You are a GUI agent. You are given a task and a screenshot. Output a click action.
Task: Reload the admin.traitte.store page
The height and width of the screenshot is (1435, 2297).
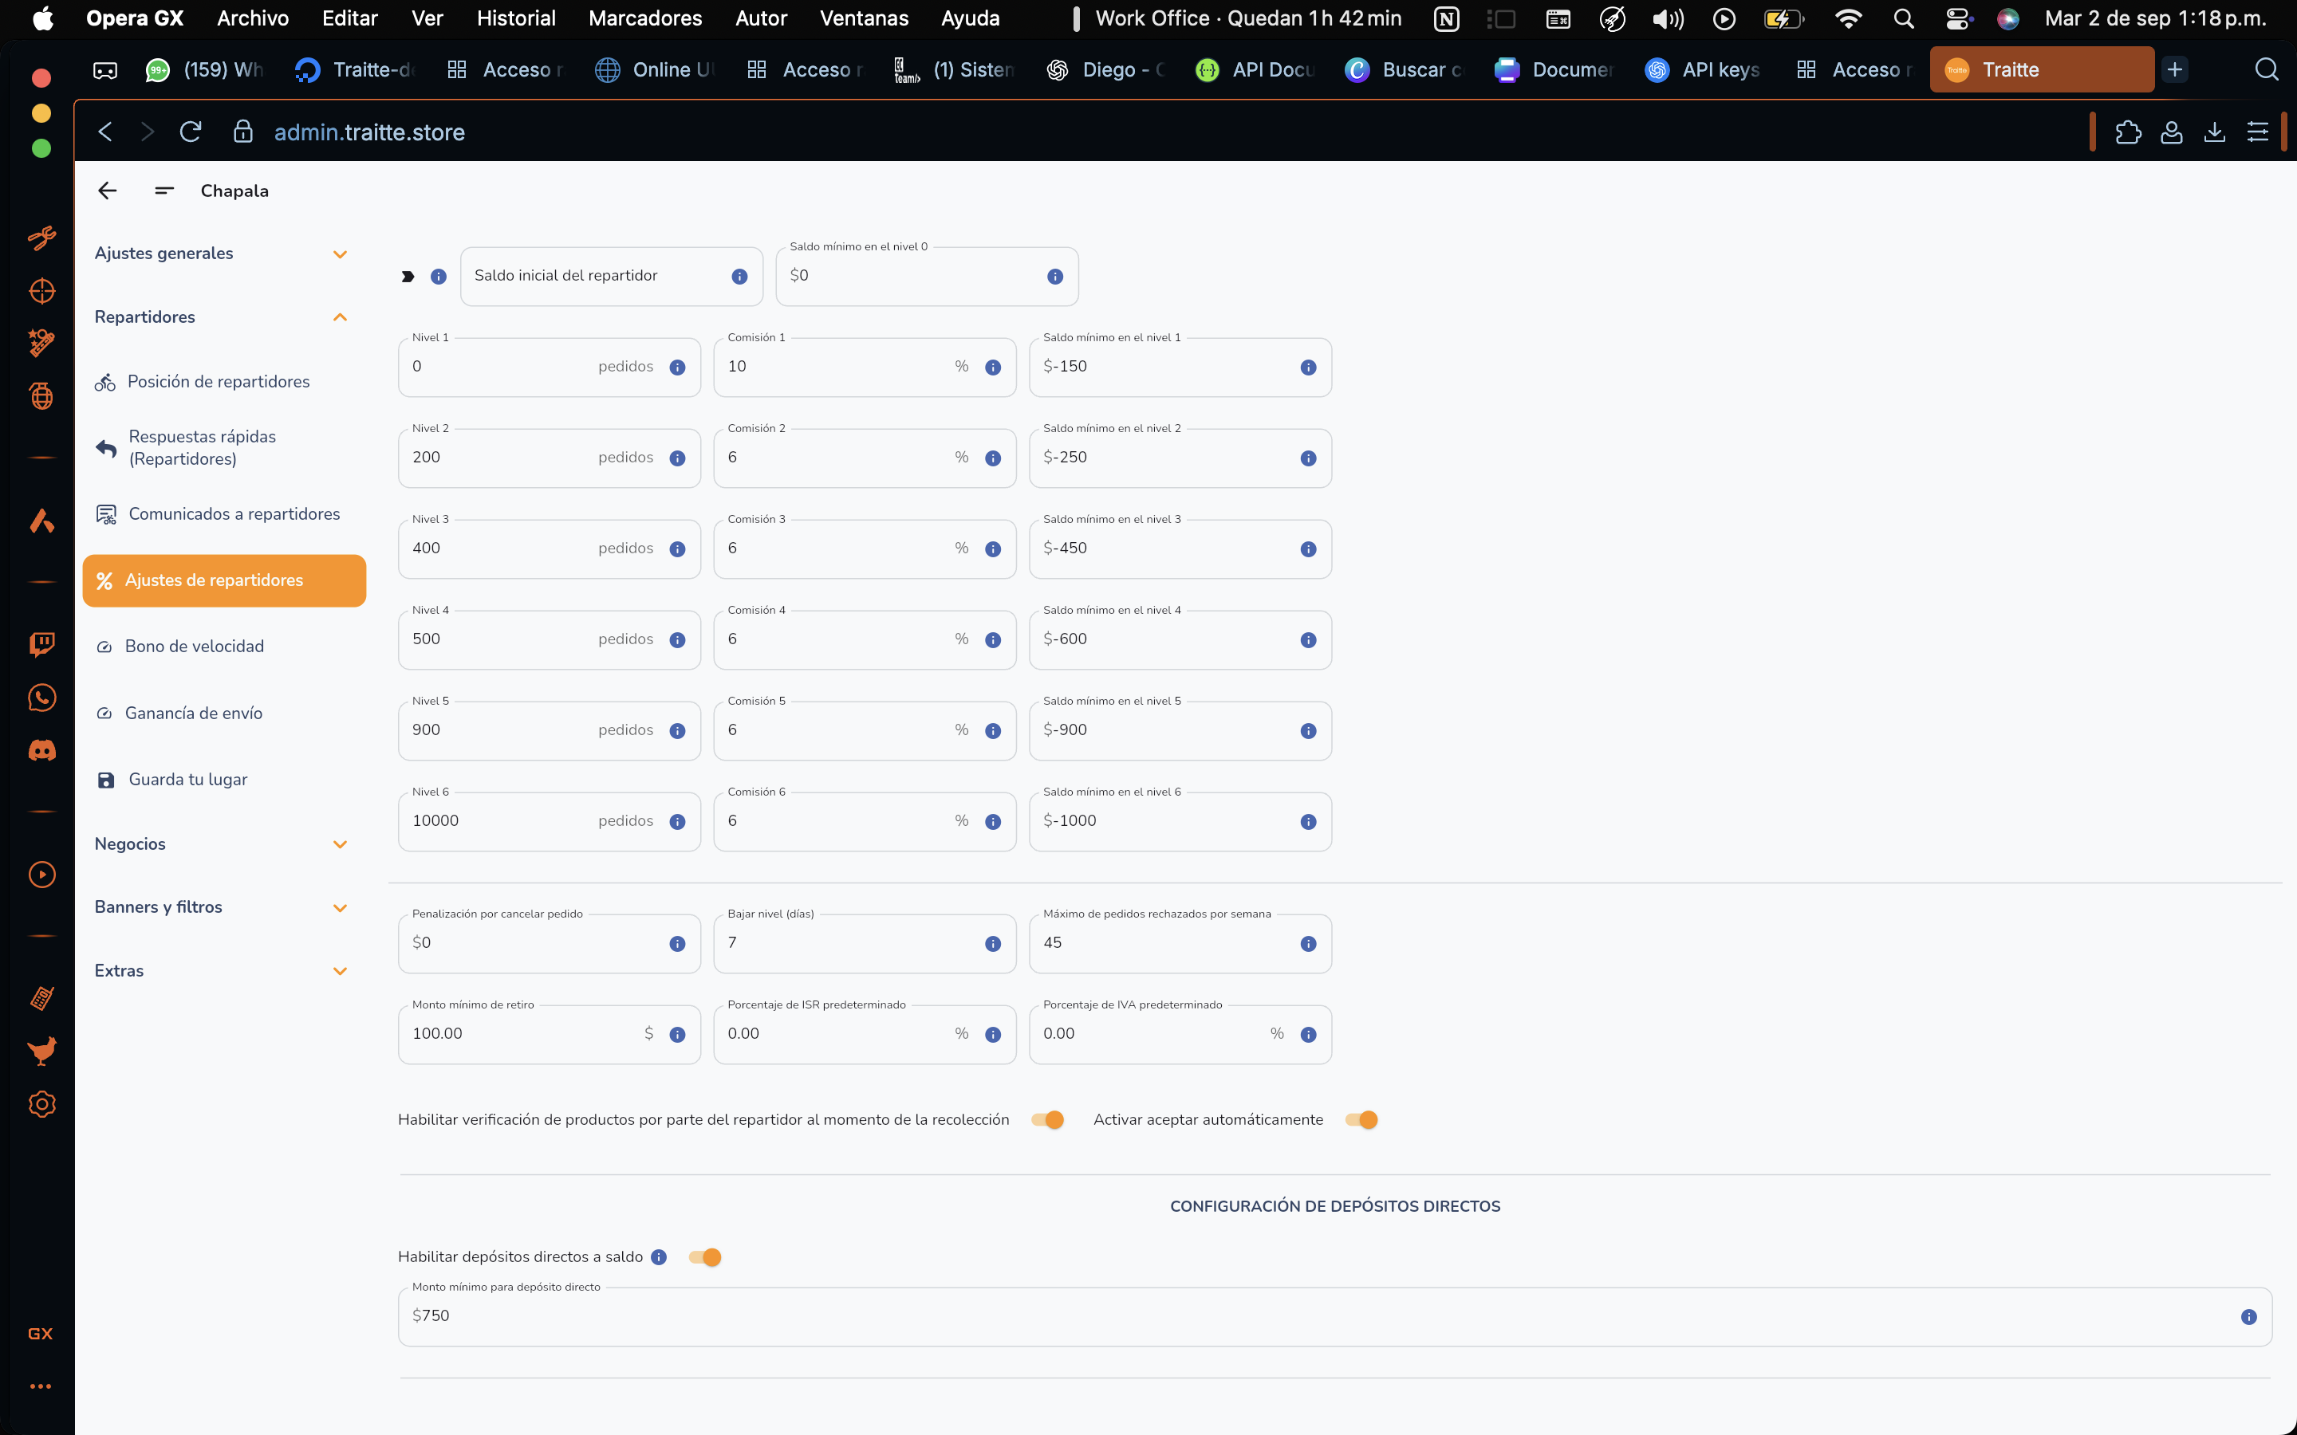[191, 132]
